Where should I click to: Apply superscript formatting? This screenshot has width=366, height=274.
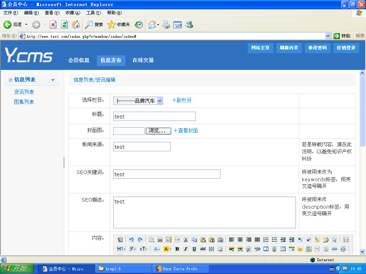pos(308,239)
